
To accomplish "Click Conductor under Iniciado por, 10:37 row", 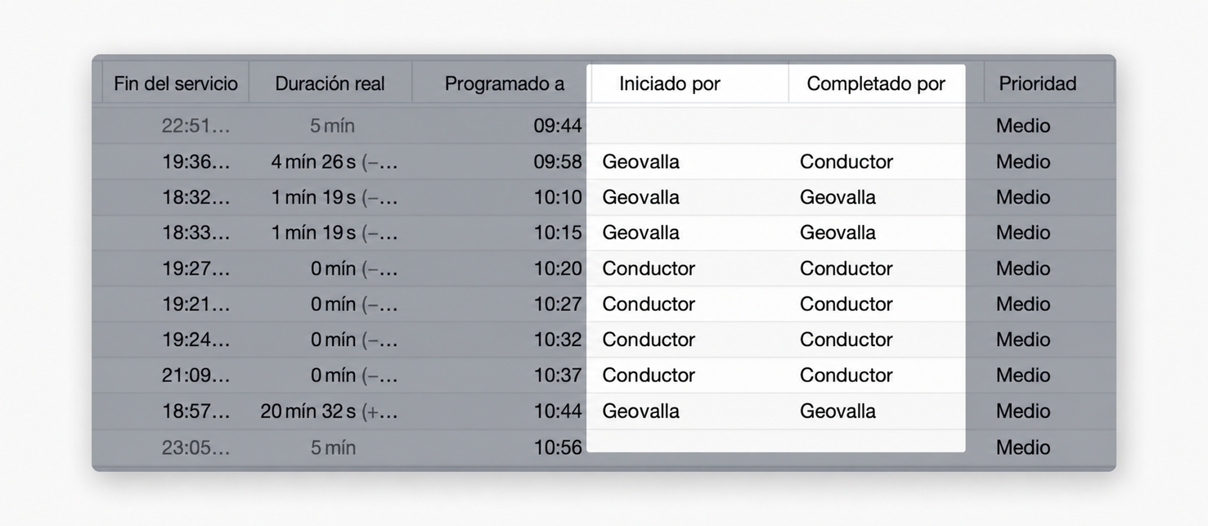I will point(649,375).
